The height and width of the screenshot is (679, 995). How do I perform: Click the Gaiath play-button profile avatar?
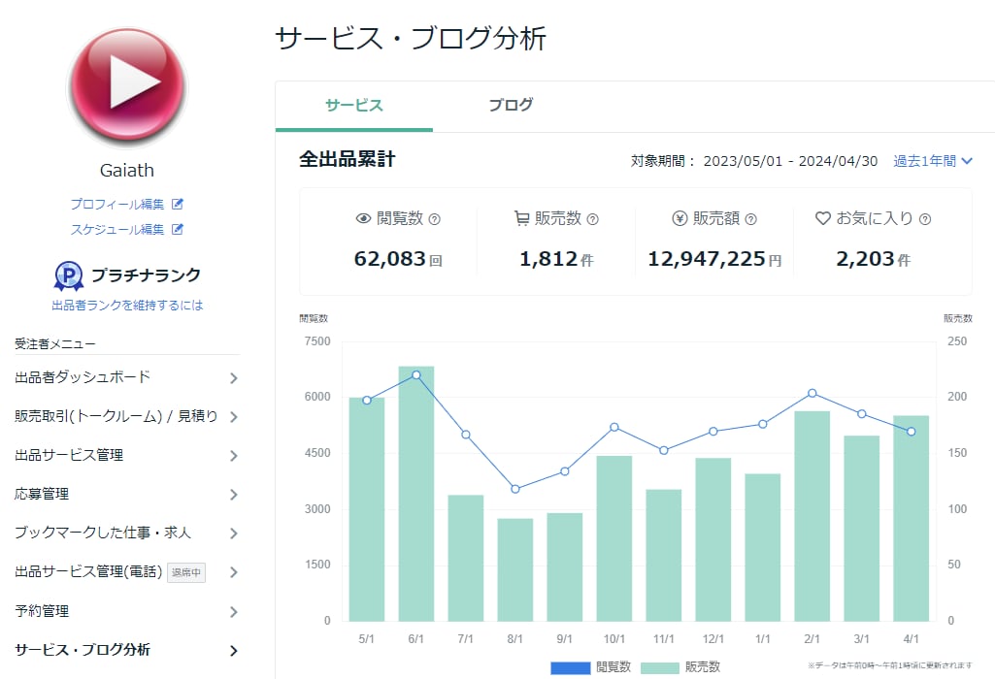[x=127, y=87]
